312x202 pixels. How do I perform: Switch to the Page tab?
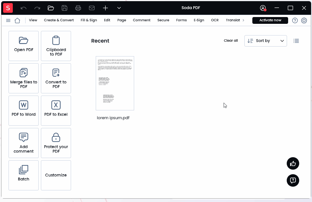[122, 20]
